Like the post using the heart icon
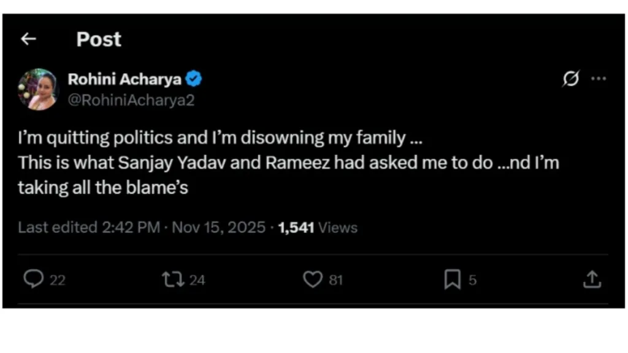628x353 pixels. (x=313, y=279)
